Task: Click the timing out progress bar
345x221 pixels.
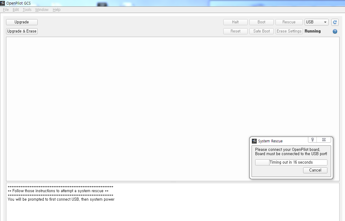Action: click(291, 162)
